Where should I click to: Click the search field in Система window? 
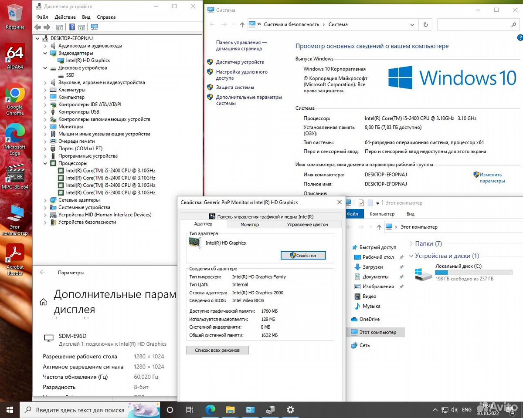click(478, 25)
